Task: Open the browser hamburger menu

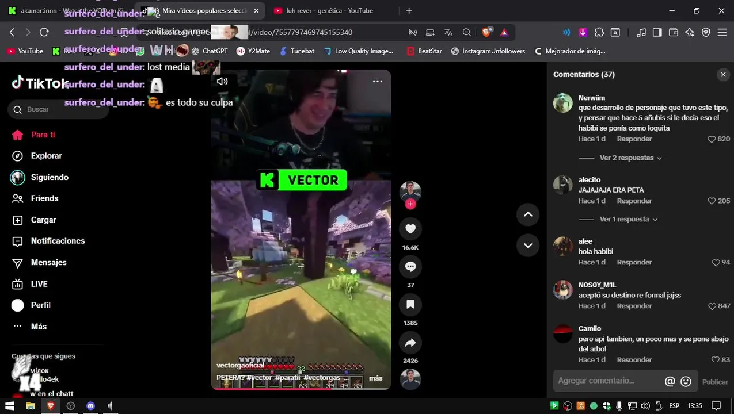Action: (x=722, y=33)
